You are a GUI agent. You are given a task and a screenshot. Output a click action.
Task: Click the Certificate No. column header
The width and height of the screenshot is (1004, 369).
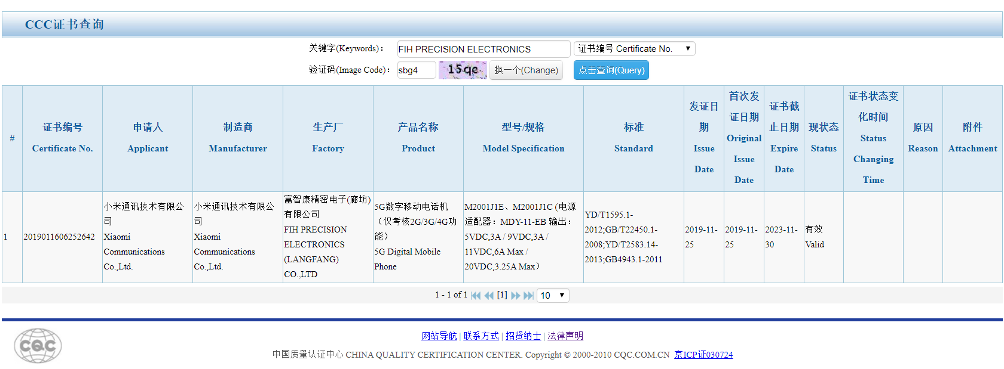point(63,138)
